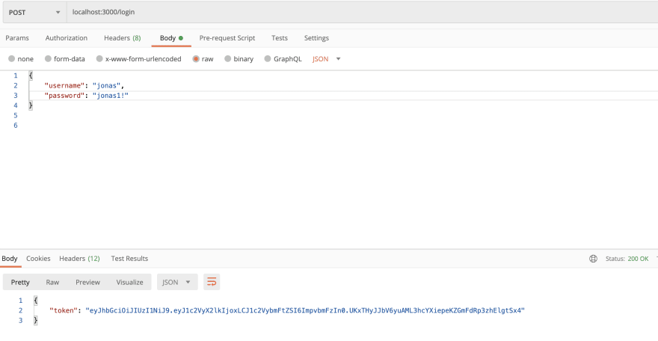Click the "token" key in response
The image size is (658, 341).
pyautogui.click(x=64, y=311)
